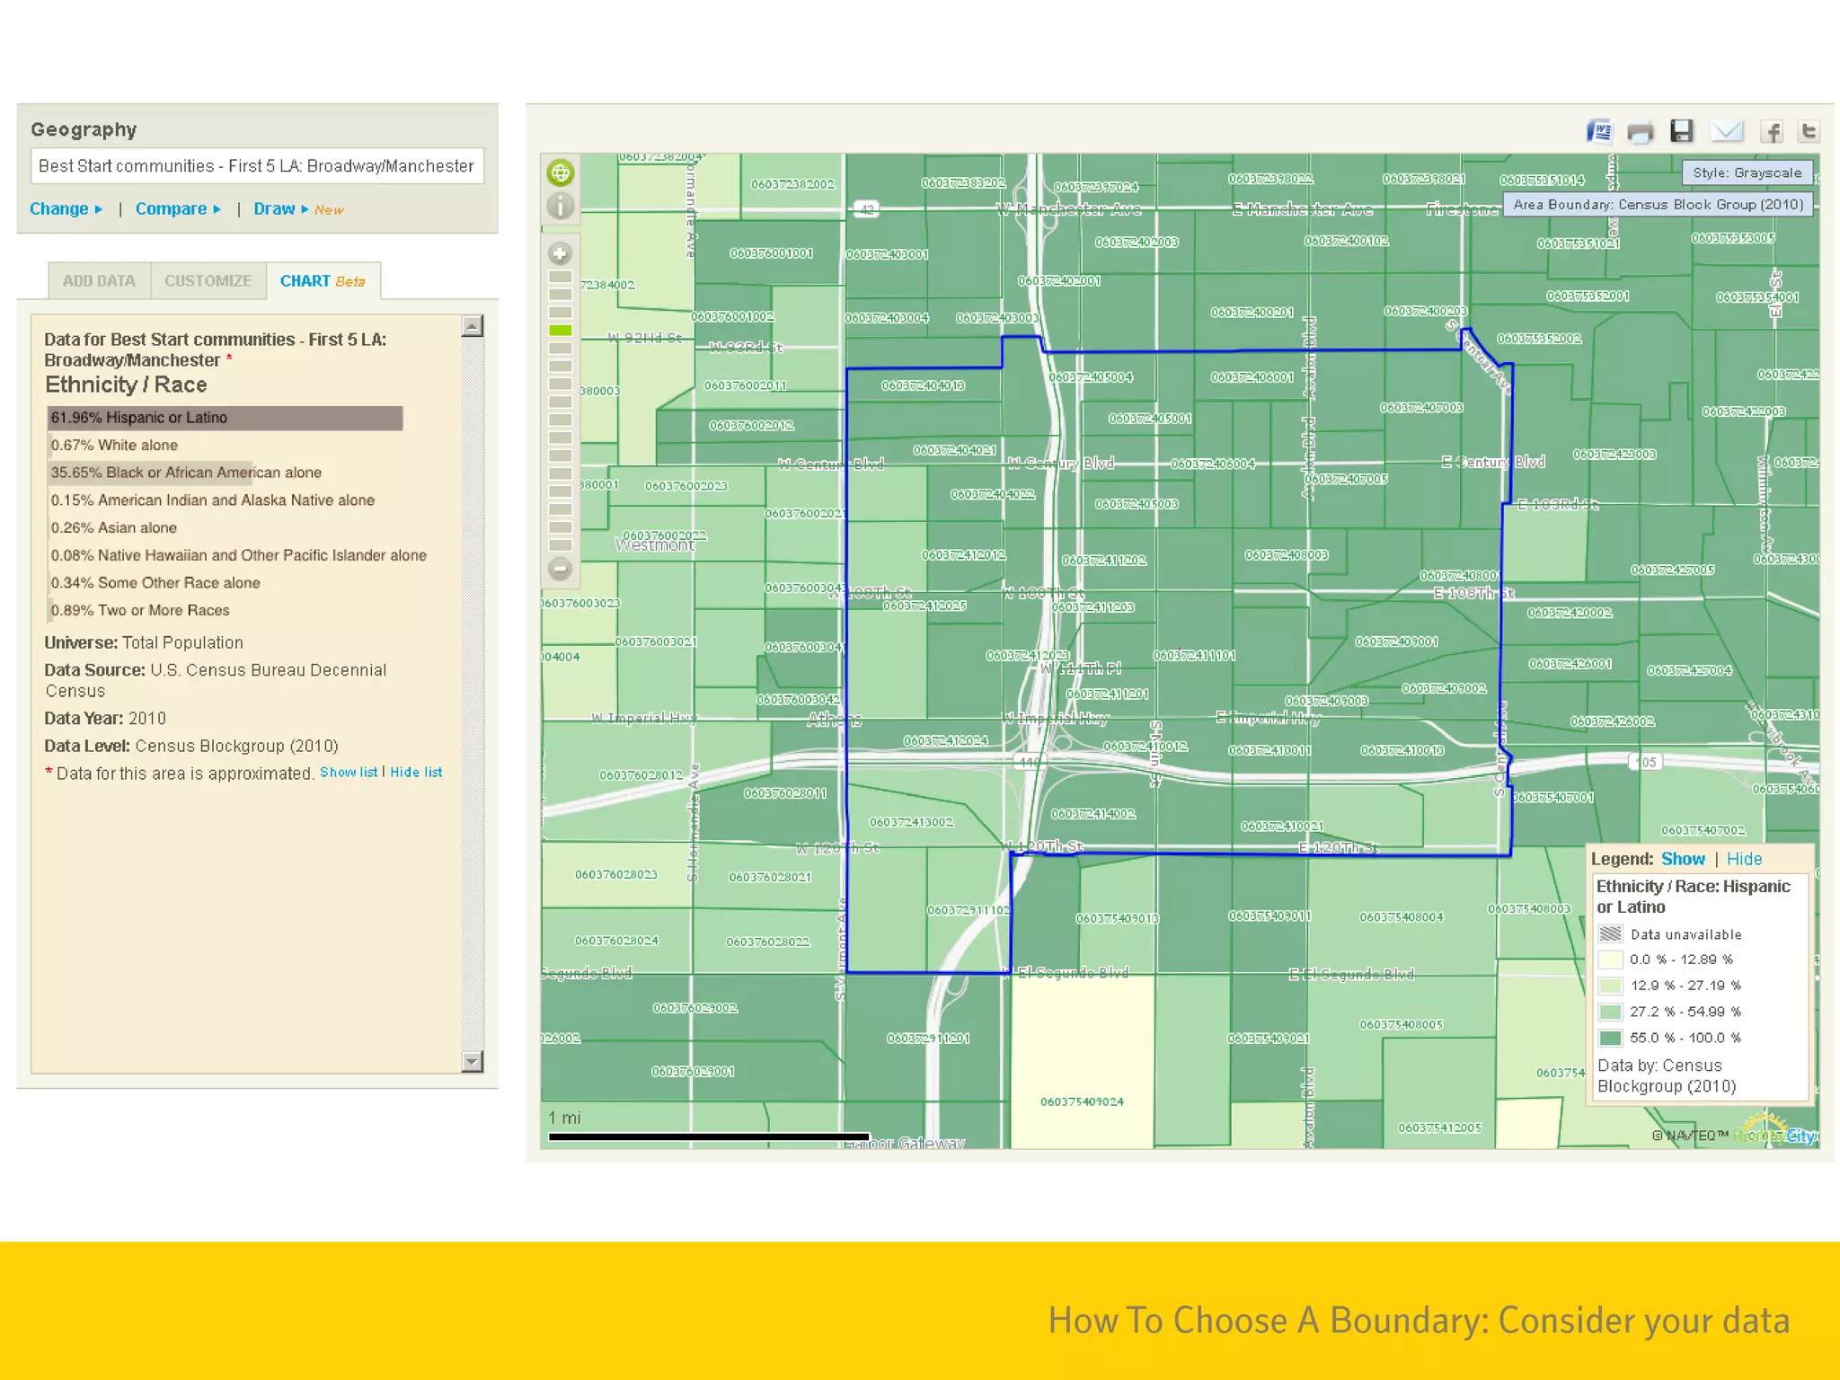The width and height of the screenshot is (1840, 1380).
Task: Click the email envelope icon
Action: [x=1726, y=131]
